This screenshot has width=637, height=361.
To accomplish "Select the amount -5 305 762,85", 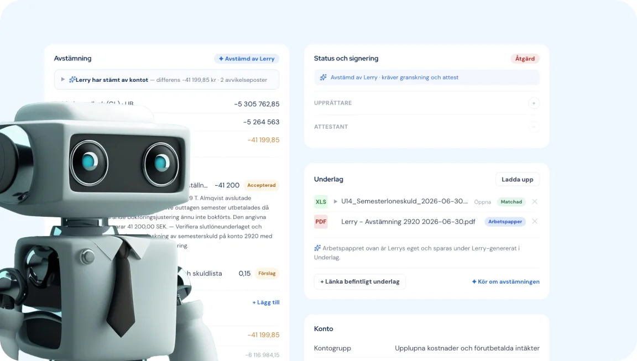I will click(257, 104).
